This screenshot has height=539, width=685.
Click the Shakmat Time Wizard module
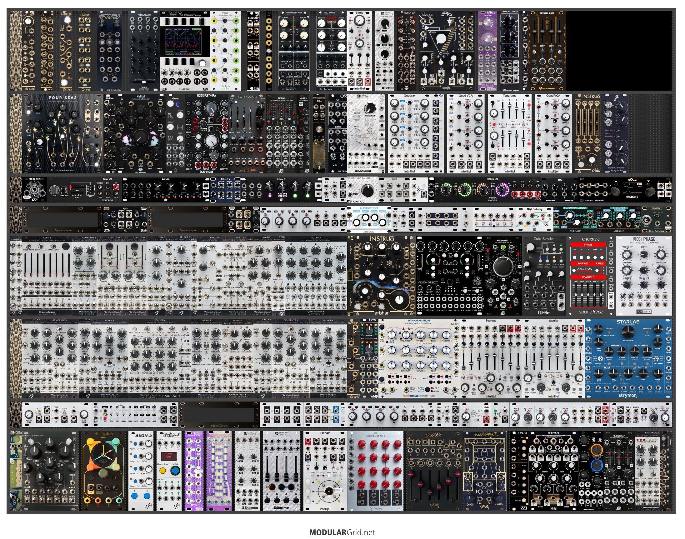(x=247, y=471)
